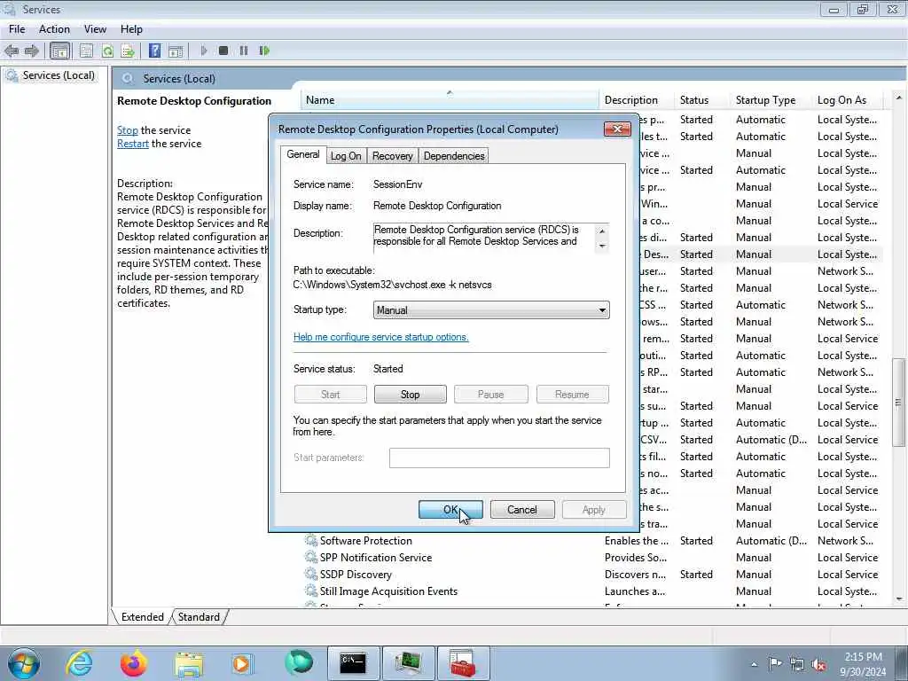This screenshot has height=681, width=908.
Task: Open the Properties toolbar icon
Action: tap(86, 51)
